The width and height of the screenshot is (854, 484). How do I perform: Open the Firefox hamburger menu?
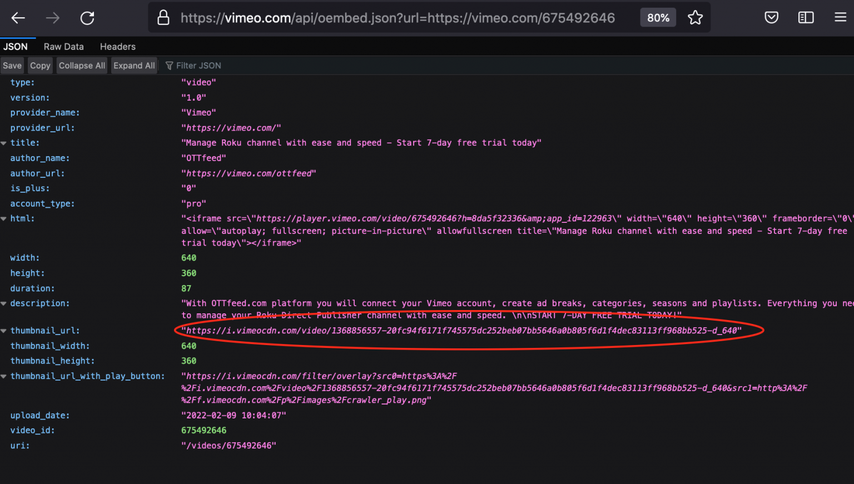click(840, 17)
